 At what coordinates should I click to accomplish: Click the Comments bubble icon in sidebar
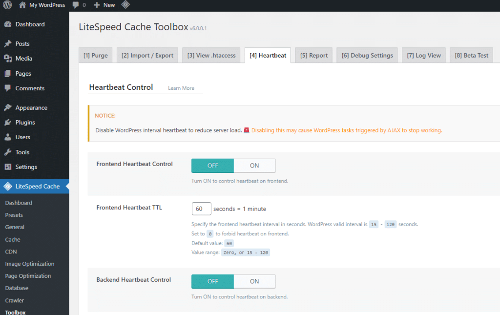(8, 88)
